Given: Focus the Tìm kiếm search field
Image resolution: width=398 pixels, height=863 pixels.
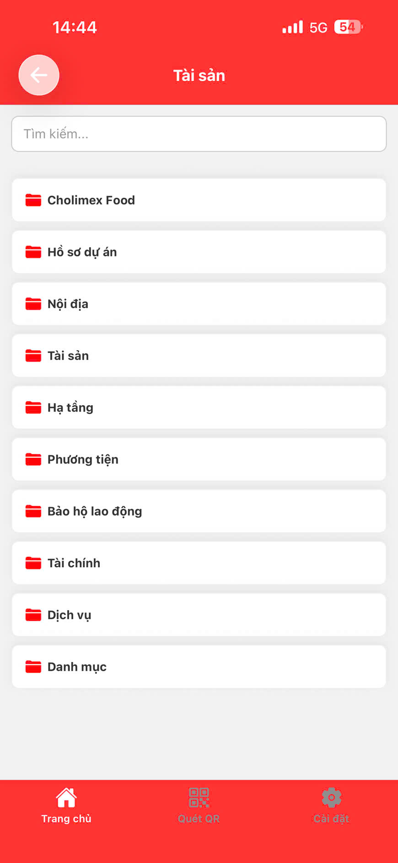Looking at the screenshot, I should click(x=199, y=134).
